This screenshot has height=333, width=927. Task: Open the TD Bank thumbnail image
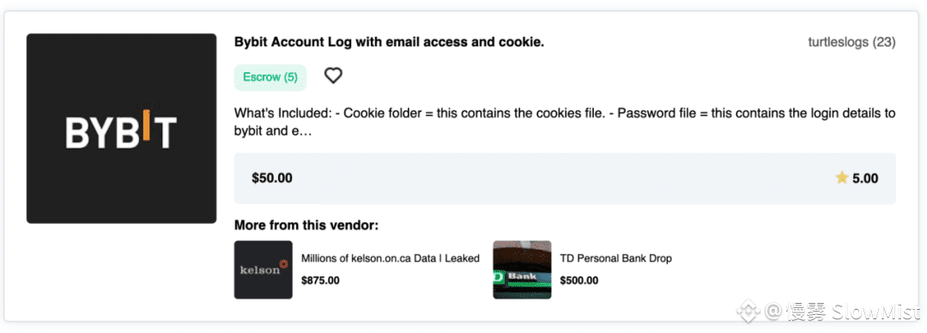point(522,269)
